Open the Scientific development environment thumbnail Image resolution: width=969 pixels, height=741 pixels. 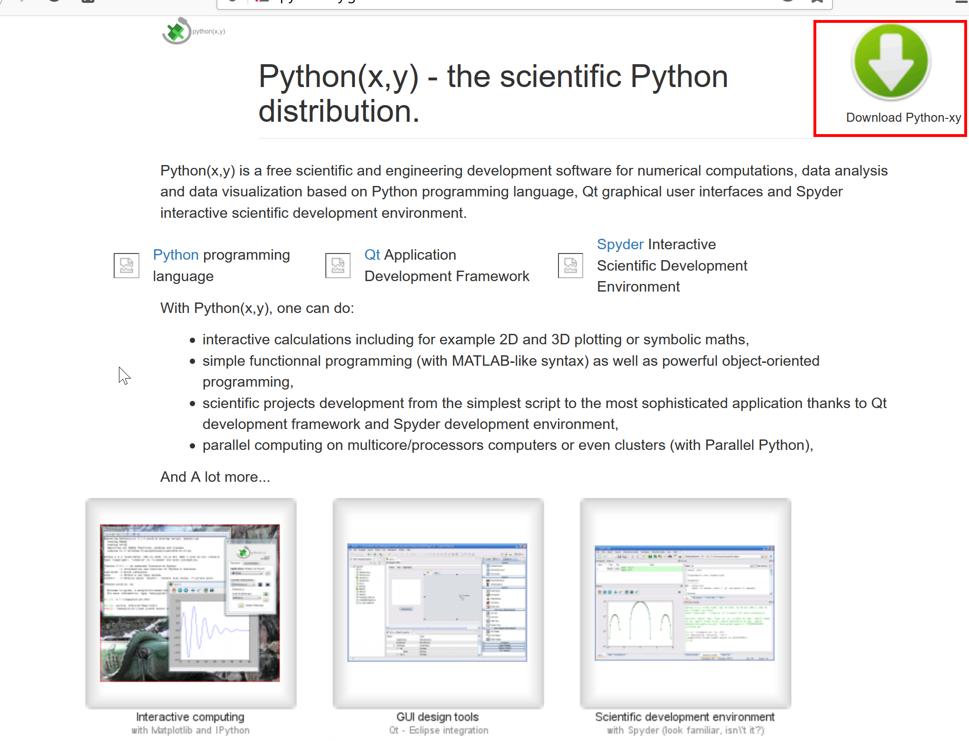pos(685,603)
